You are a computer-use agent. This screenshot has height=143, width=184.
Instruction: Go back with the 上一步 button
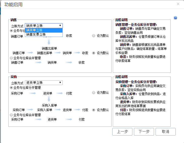[122, 132]
